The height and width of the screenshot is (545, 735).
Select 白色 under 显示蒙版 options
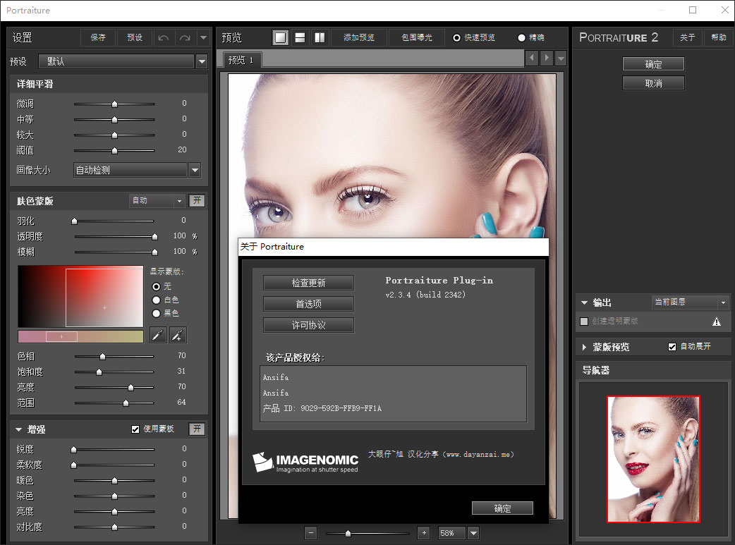click(x=156, y=300)
